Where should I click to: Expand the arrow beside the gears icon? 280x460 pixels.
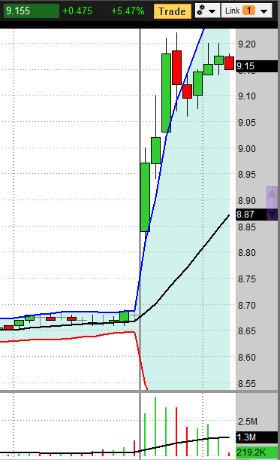click(x=212, y=11)
